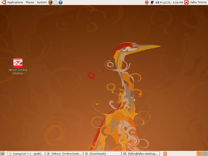Restore the falko@falko-desktop terminal window
Screen dimensions: 208x156
tap(141, 154)
